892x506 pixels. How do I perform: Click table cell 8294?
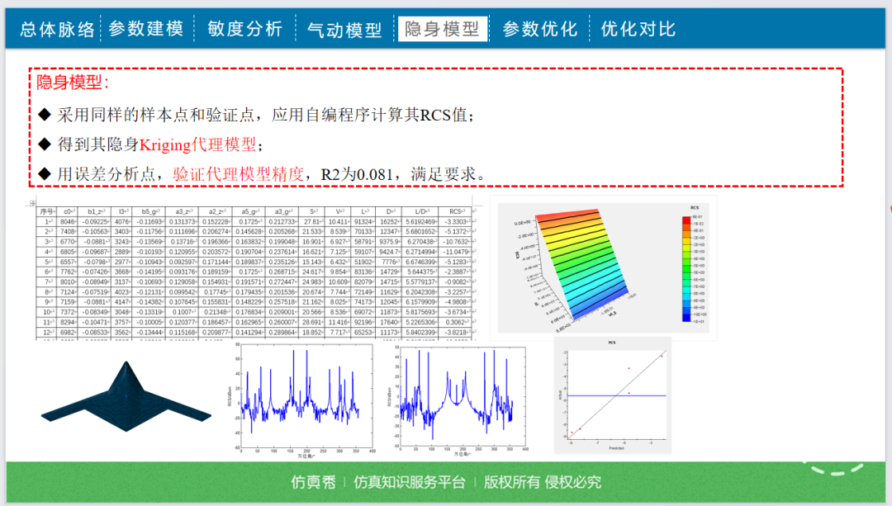(68, 323)
